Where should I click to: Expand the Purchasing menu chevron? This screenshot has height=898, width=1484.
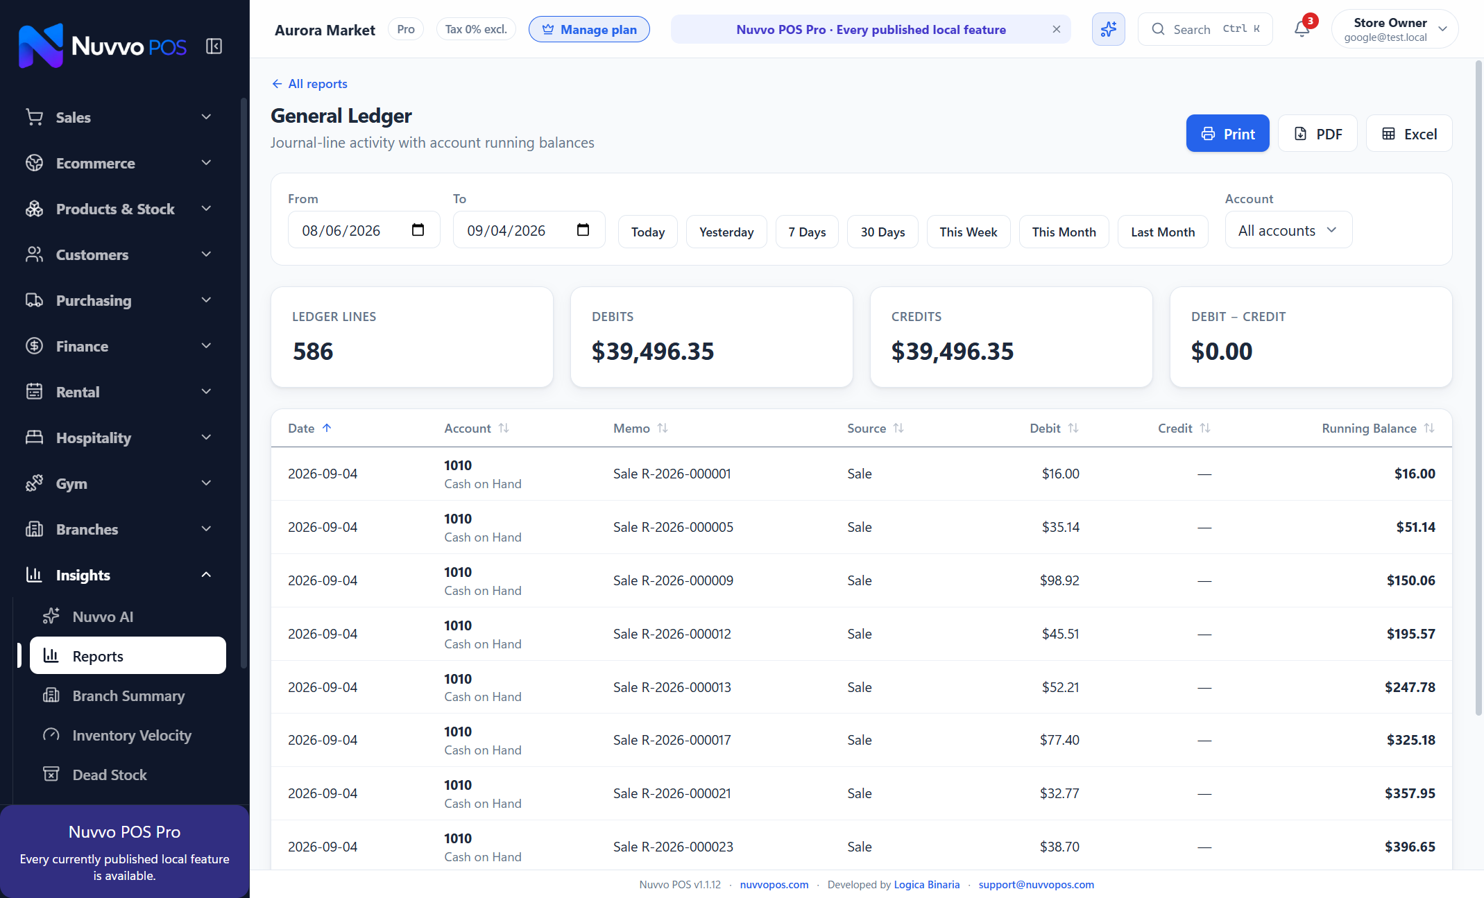point(206,300)
